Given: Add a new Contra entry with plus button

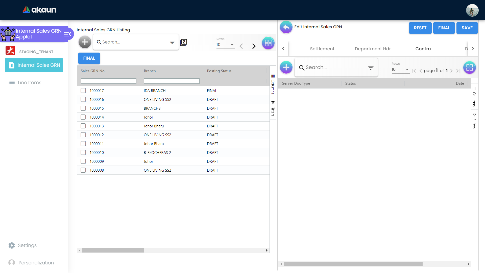Looking at the screenshot, I should [x=286, y=67].
